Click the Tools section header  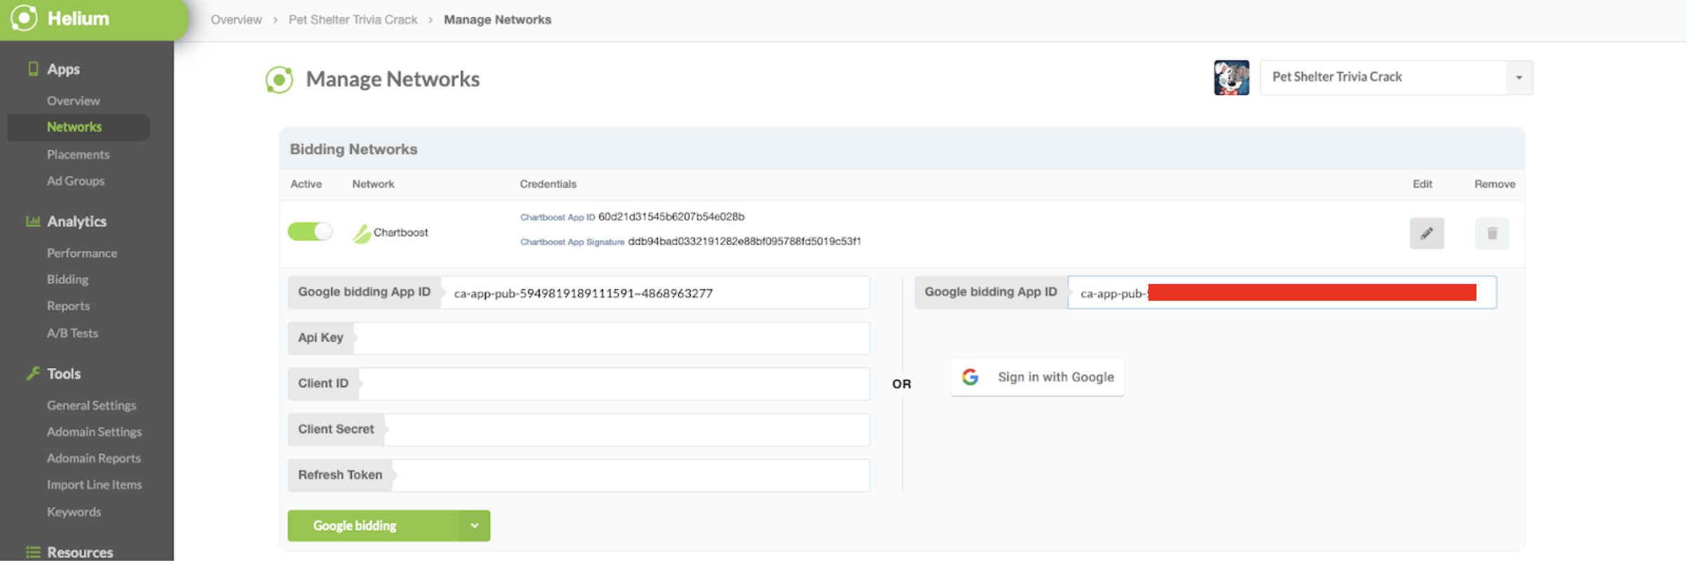(64, 374)
